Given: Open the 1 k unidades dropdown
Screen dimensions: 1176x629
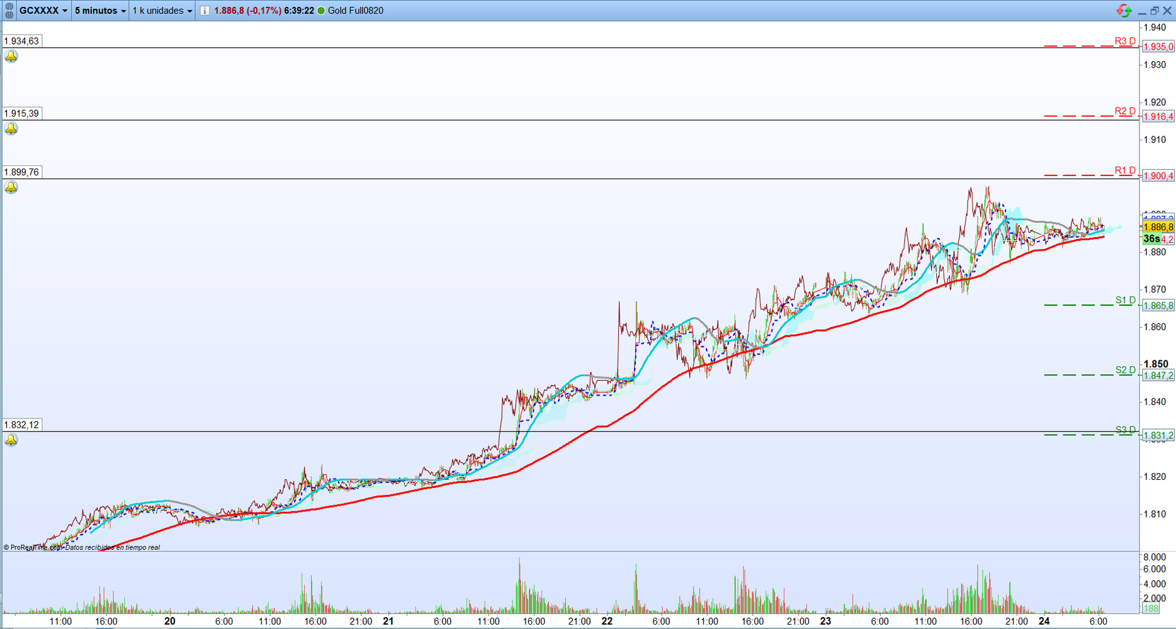Looking at the screenshot, I should pos(162,11).
